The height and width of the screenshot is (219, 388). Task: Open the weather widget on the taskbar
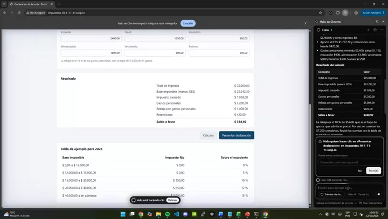(x=17, y=214)
